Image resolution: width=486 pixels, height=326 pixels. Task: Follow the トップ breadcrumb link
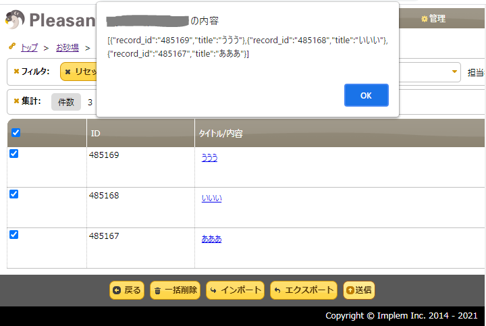click(x=30, y=48)
